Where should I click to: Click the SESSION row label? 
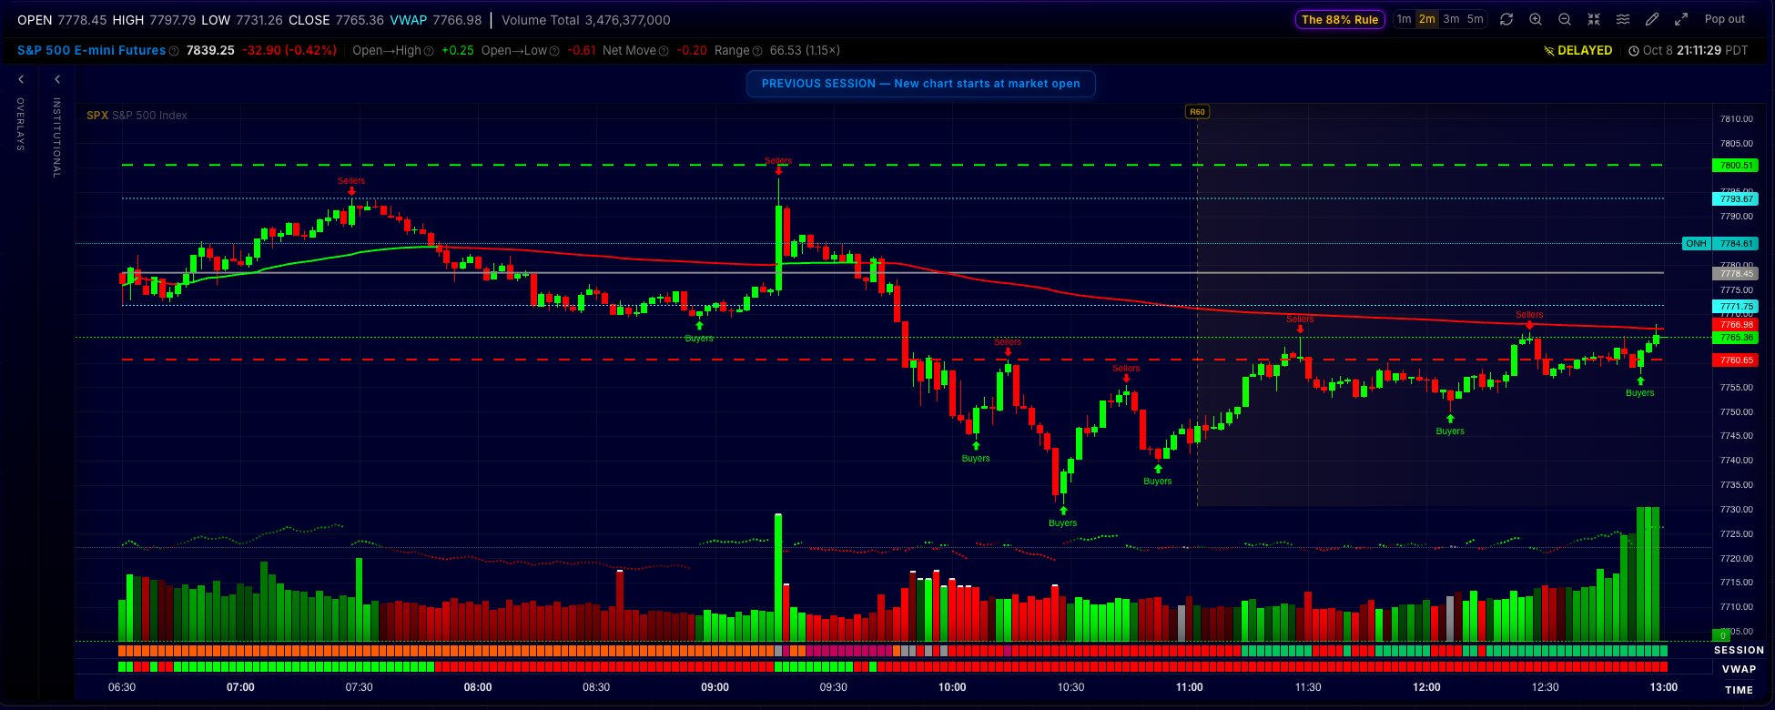(x=1739, y=650)
